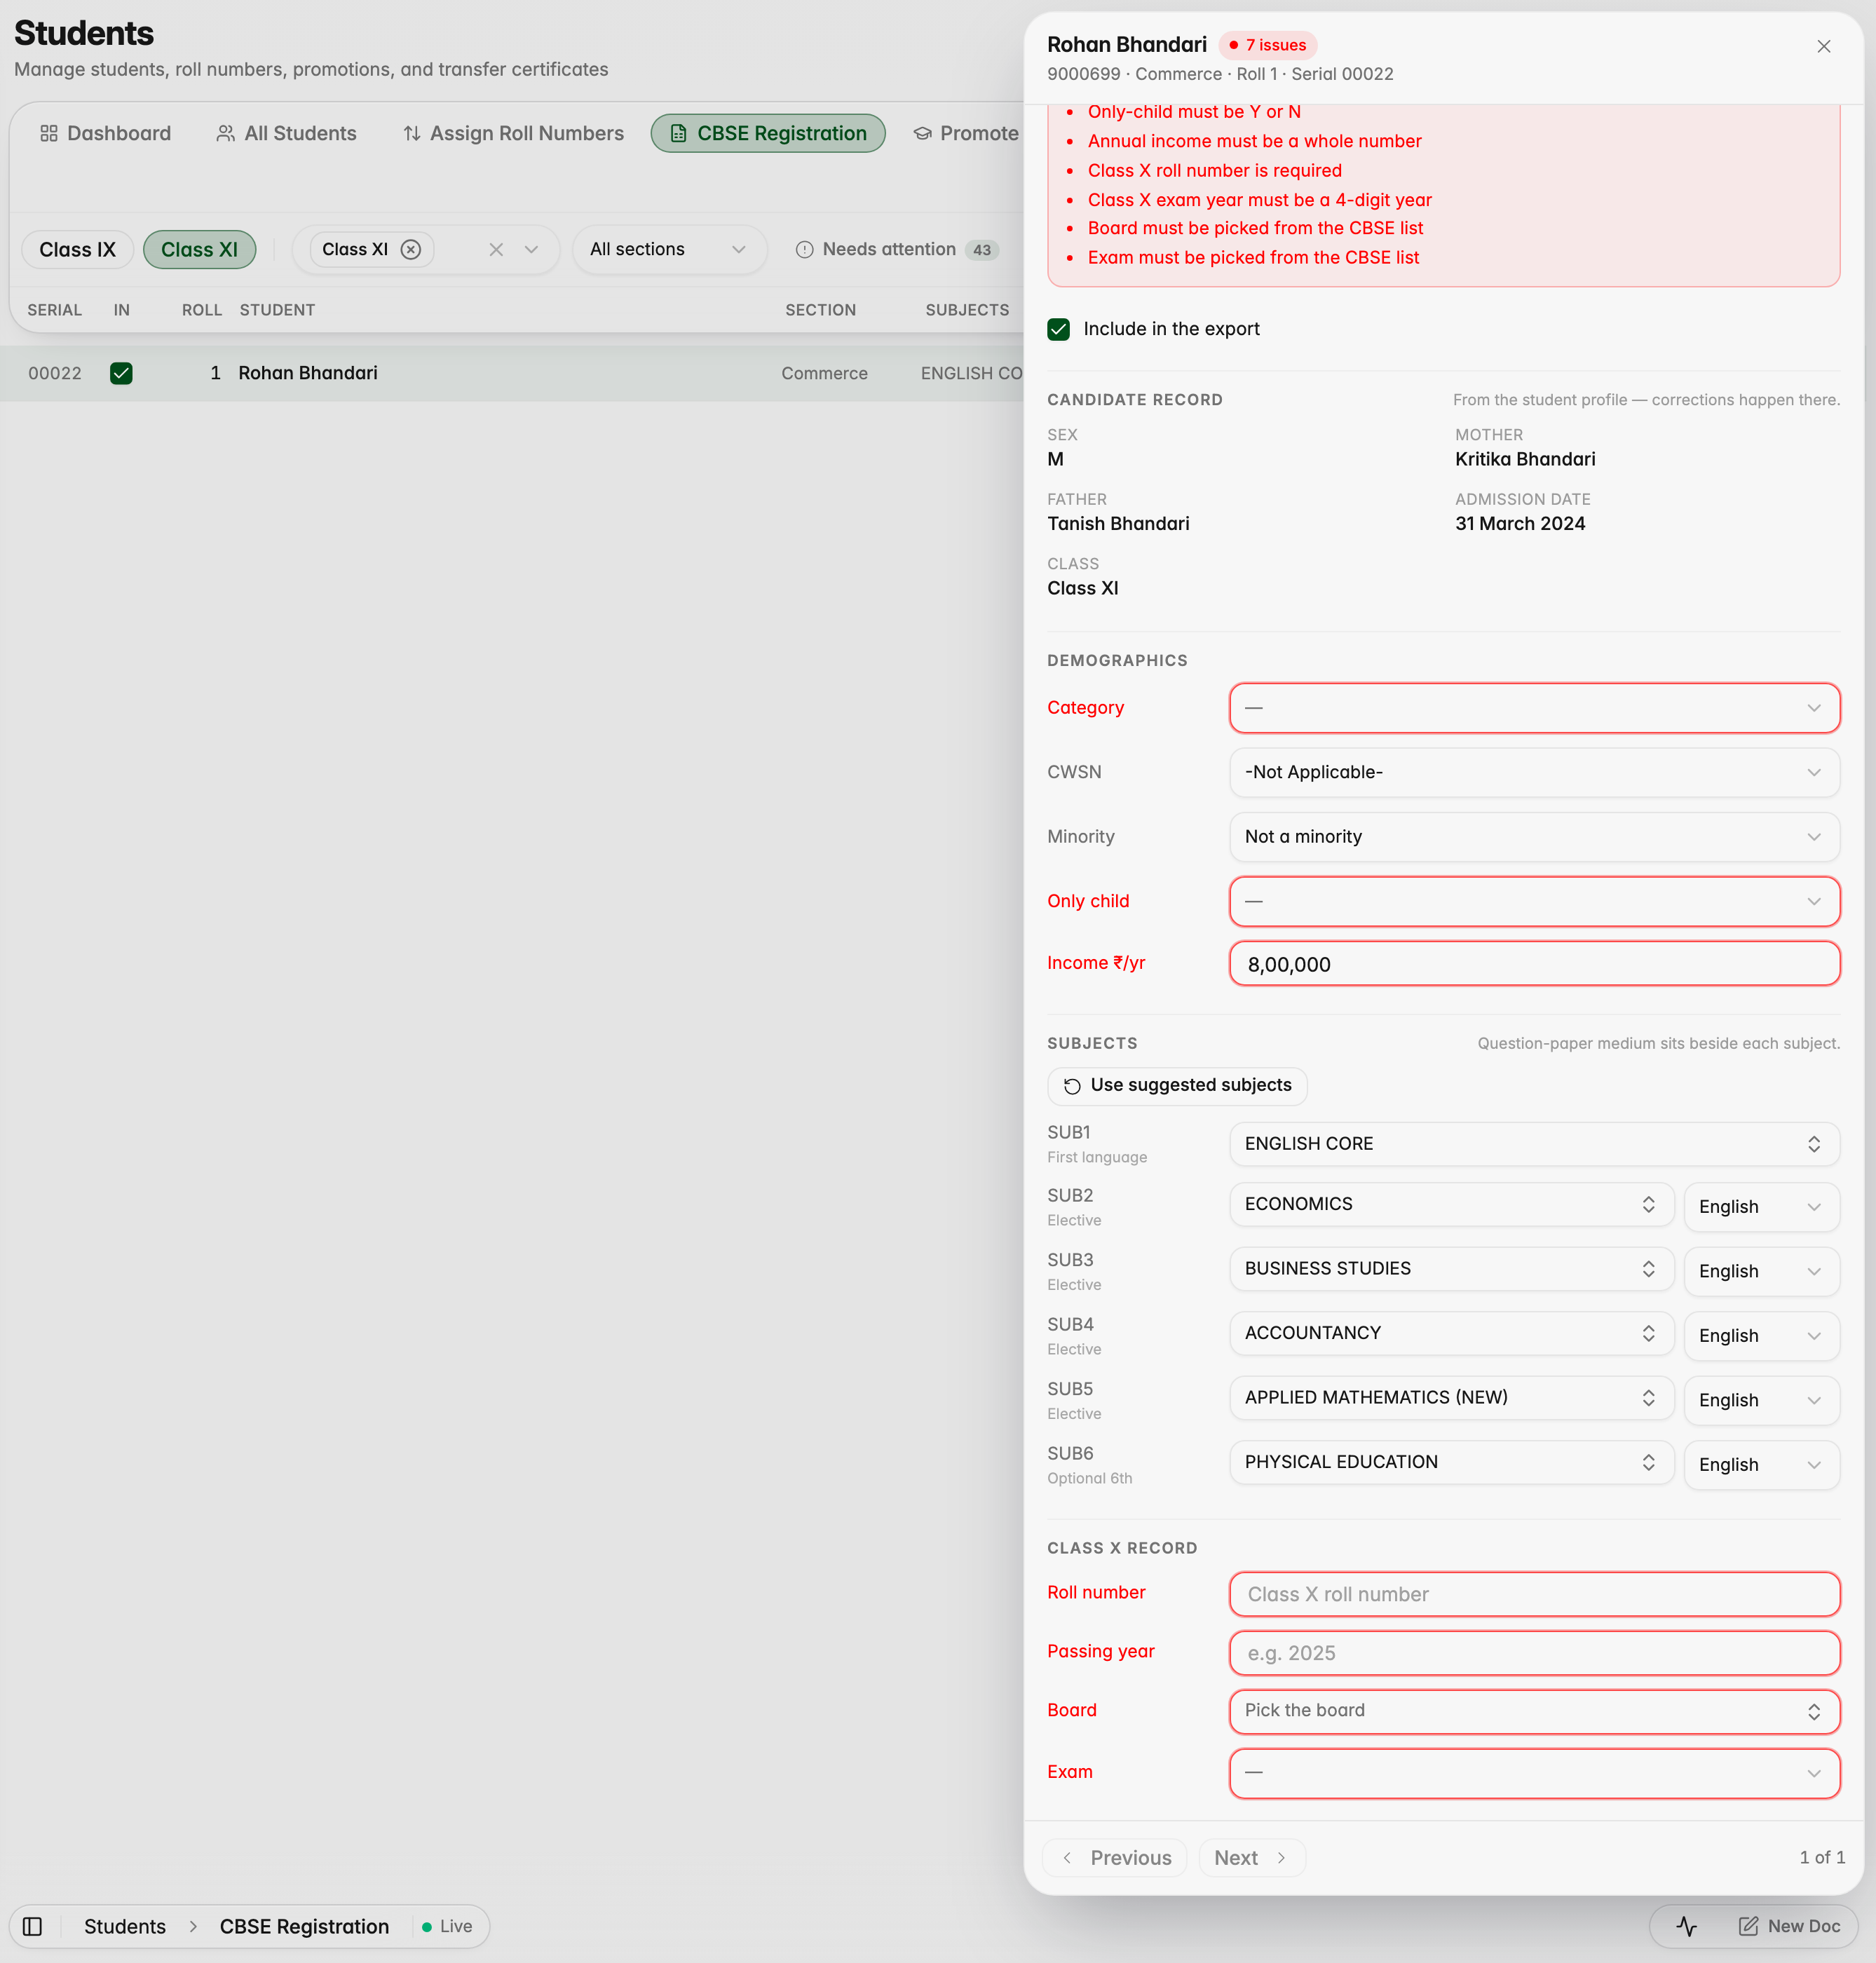Click the Dashboard grid icon
Image resolution: width=1876 pixels, height=1963 pixels.
(48, 133)
